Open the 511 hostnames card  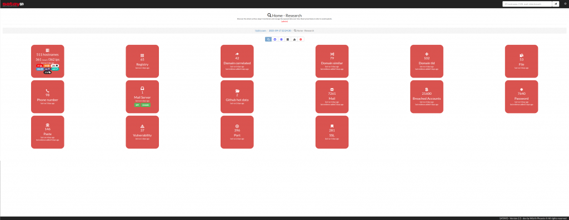(48, 61)
